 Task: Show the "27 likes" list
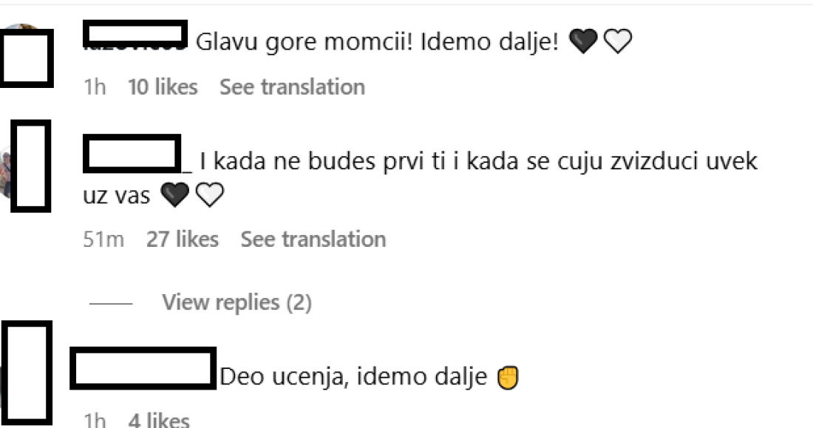tap(182, 240)
